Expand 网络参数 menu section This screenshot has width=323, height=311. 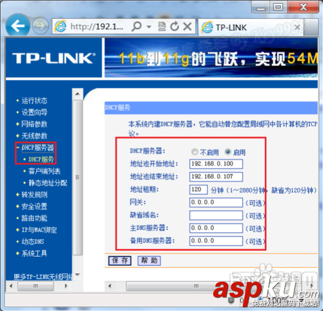34,124
